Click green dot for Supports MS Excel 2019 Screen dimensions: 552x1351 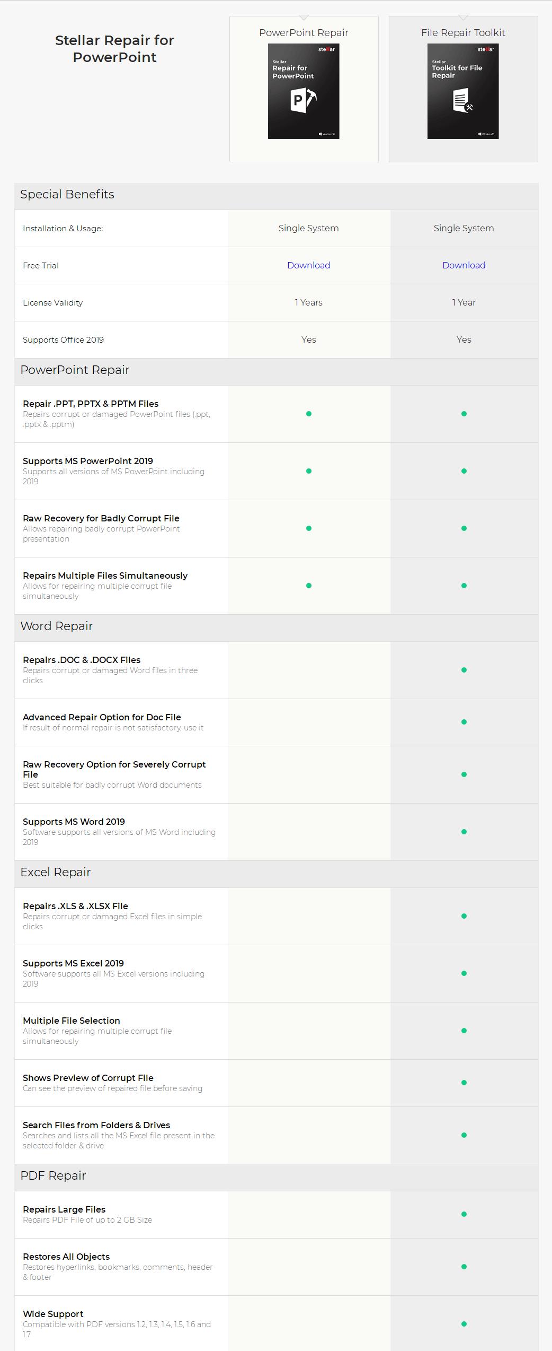coord(464,973)
